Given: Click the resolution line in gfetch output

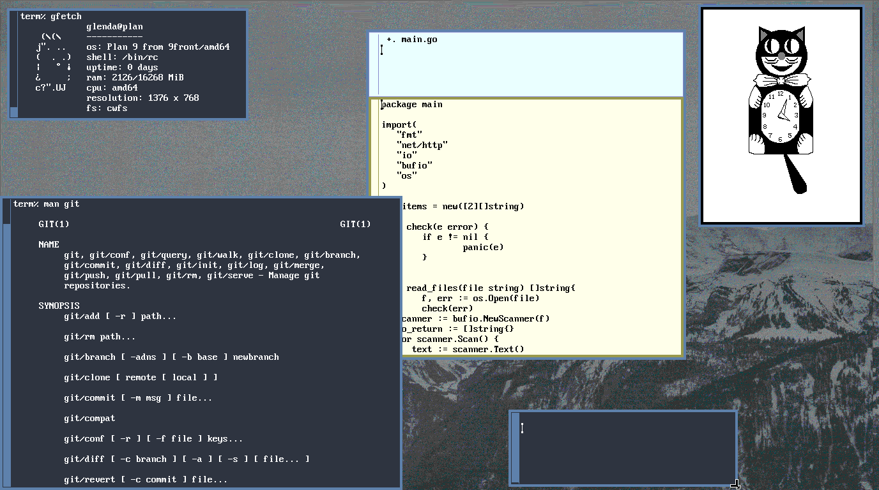Looking at the screenshot, I should point(142,98).
